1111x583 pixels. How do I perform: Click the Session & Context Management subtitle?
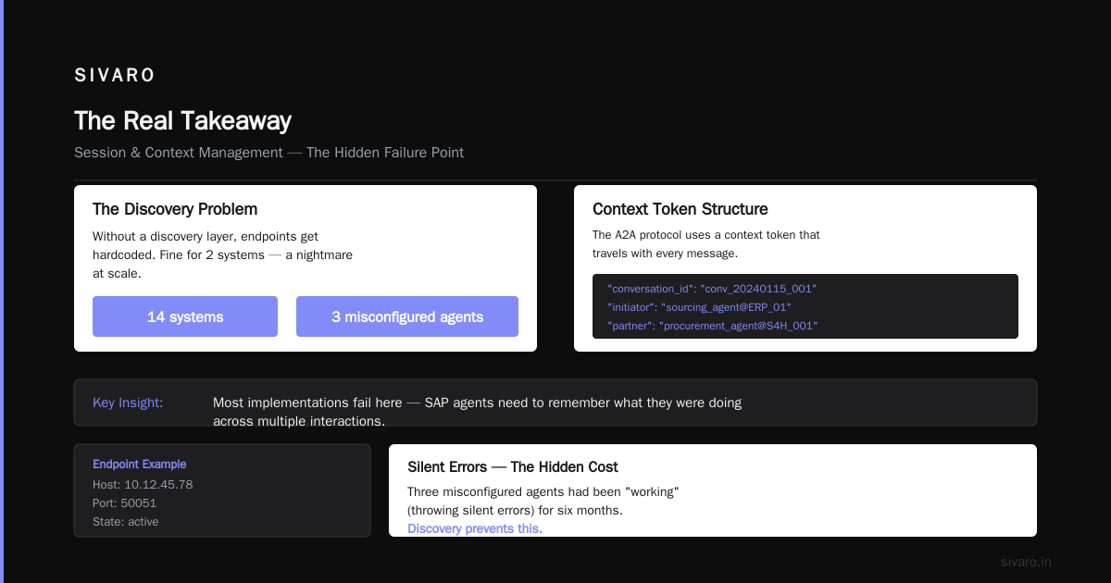click(268, 153)
